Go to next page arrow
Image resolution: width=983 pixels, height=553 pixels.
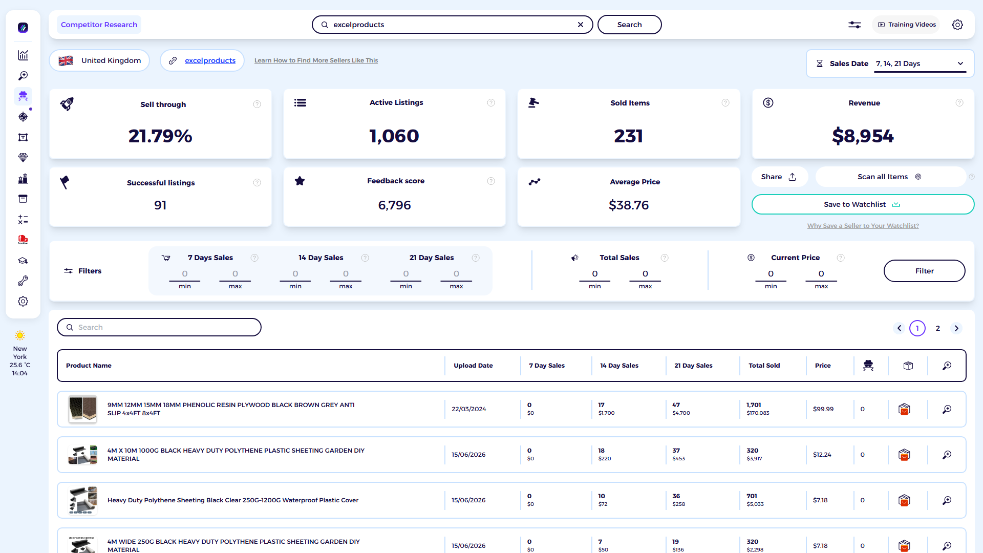point(956,328)
